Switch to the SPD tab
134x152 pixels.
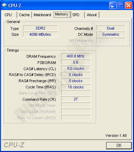78,15
